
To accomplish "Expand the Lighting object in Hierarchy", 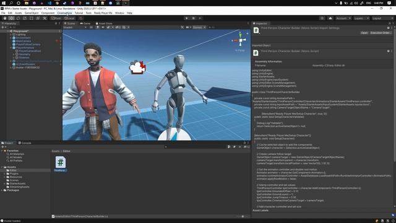I will click(x=11, y=35).
